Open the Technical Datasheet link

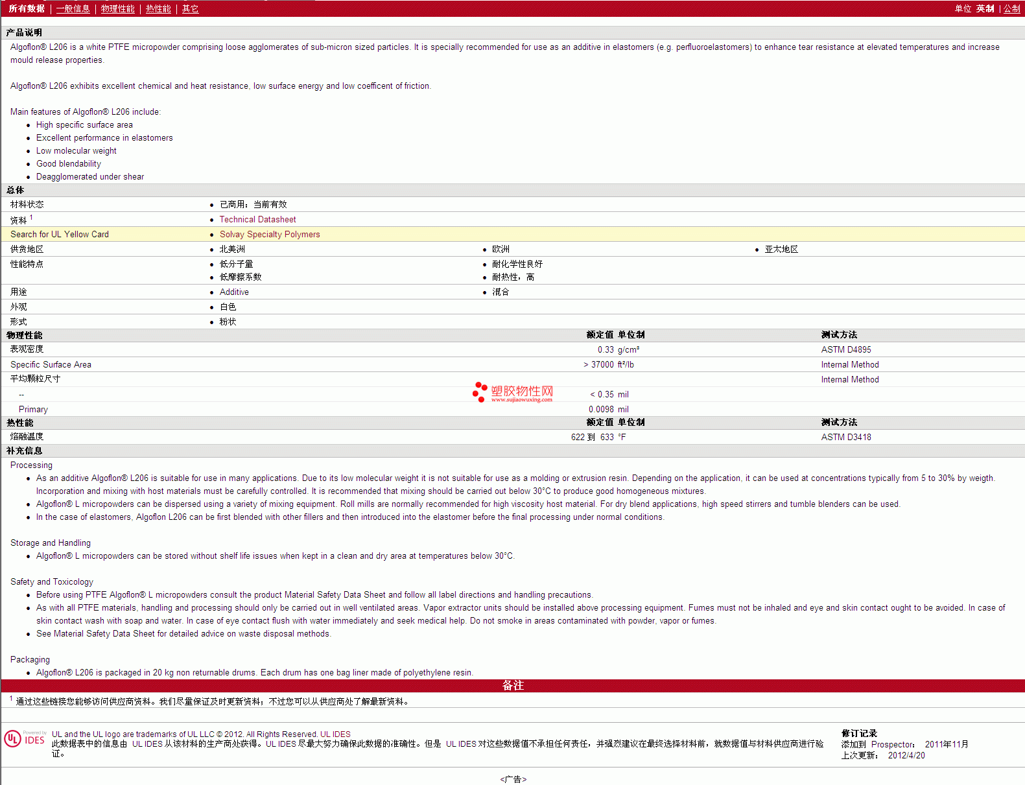[x=257, y=220]
